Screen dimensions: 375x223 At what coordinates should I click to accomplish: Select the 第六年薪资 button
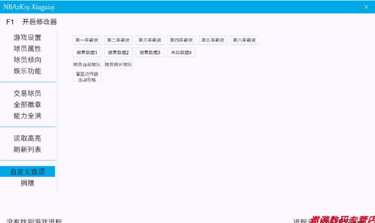coord(244,40)
